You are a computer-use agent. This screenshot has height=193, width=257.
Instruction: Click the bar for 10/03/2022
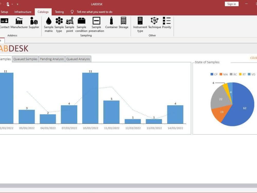click(x=90, y=98)
